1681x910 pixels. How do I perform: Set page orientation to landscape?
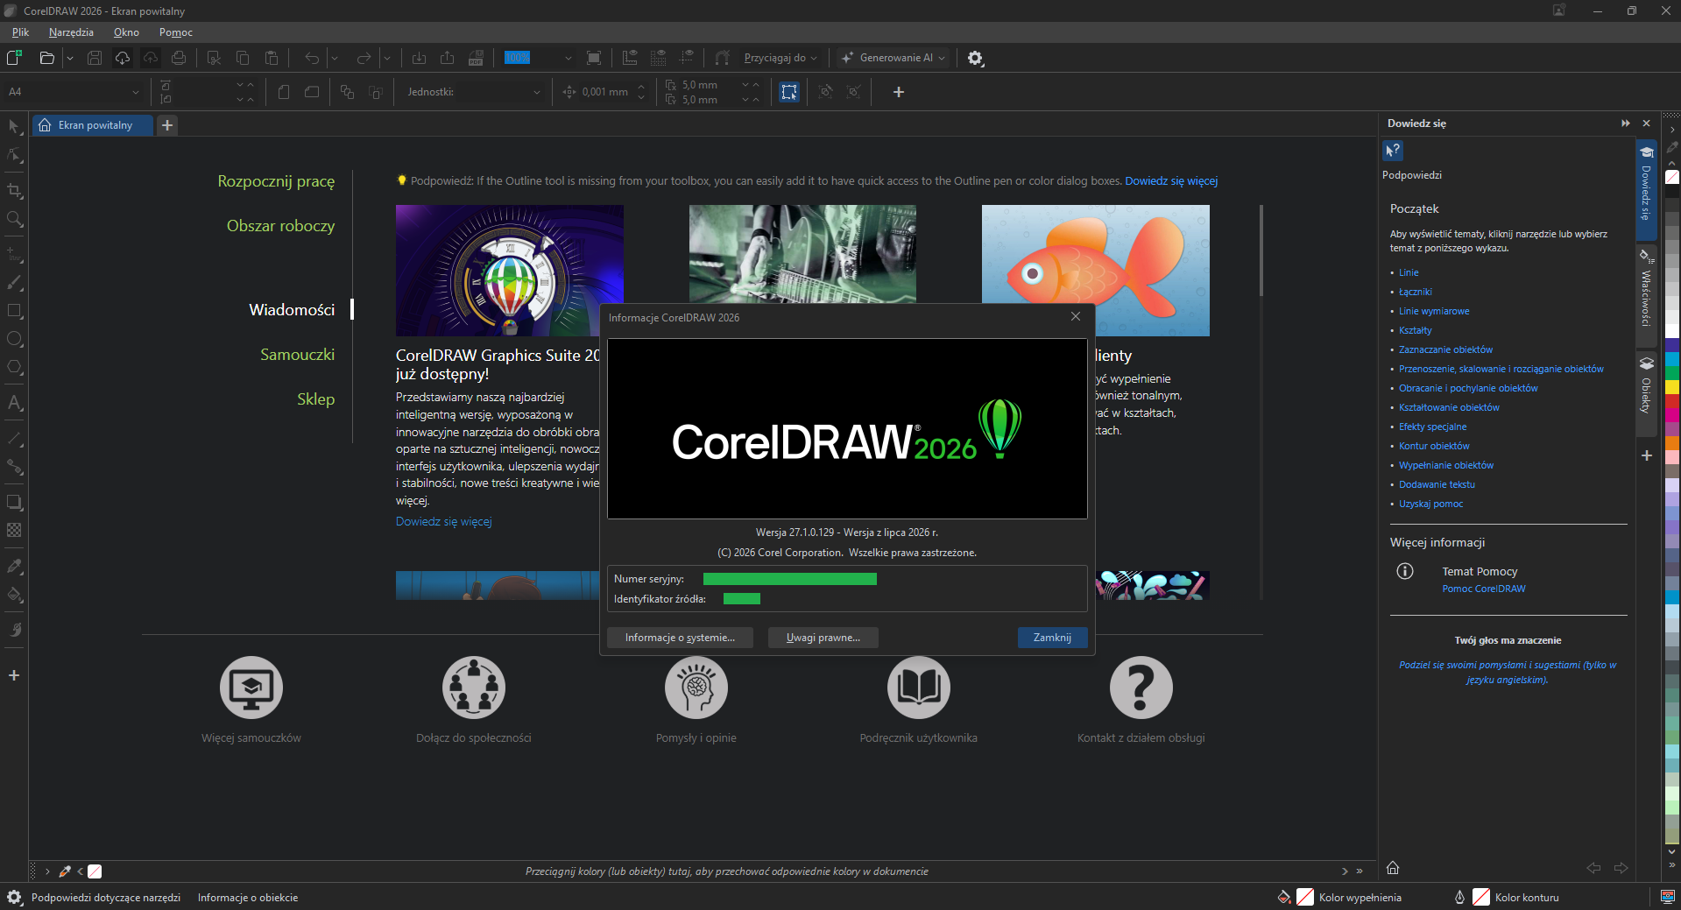312,92
